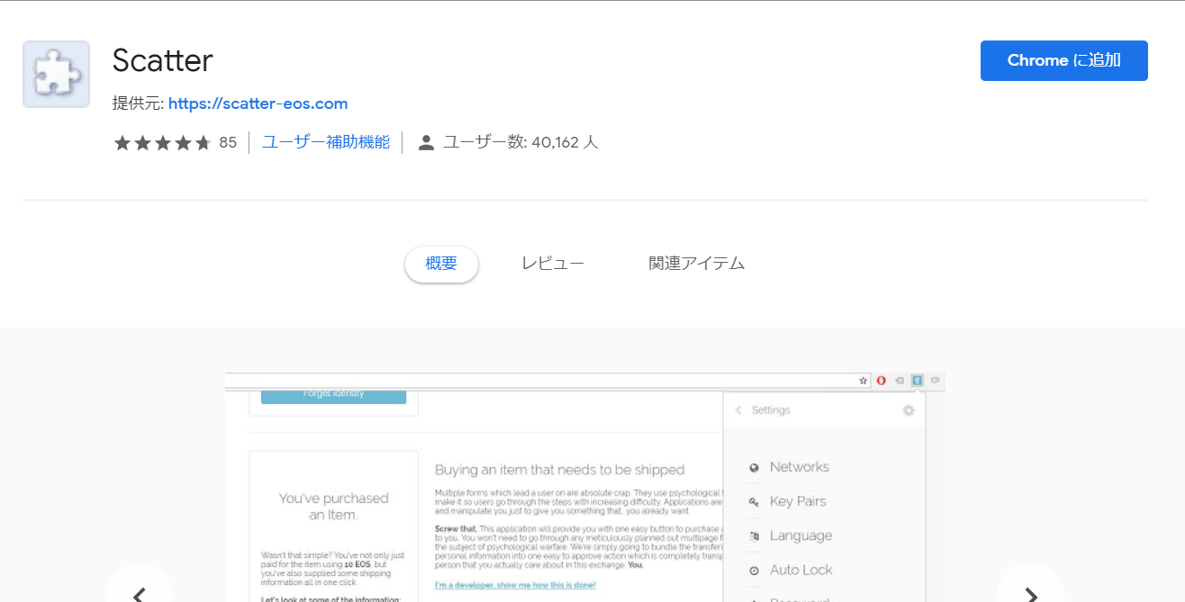
Task: Click the Settings gear icon in screenshot
Action: click(909, 410)
